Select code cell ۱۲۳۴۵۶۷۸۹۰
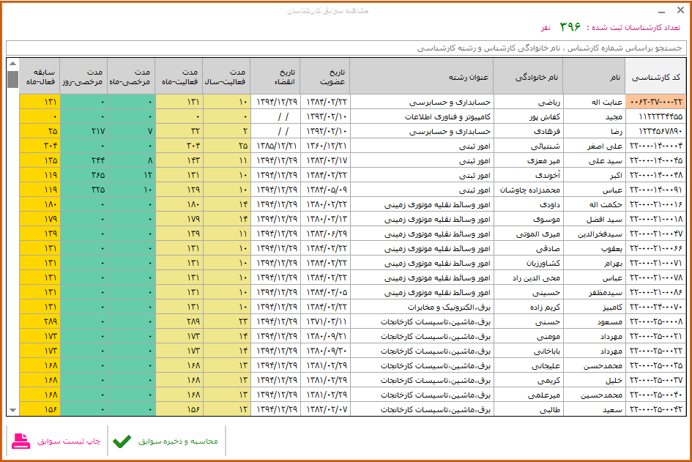Screen dimensions: 692x462 pyautogui.click(x=656, y=131)
